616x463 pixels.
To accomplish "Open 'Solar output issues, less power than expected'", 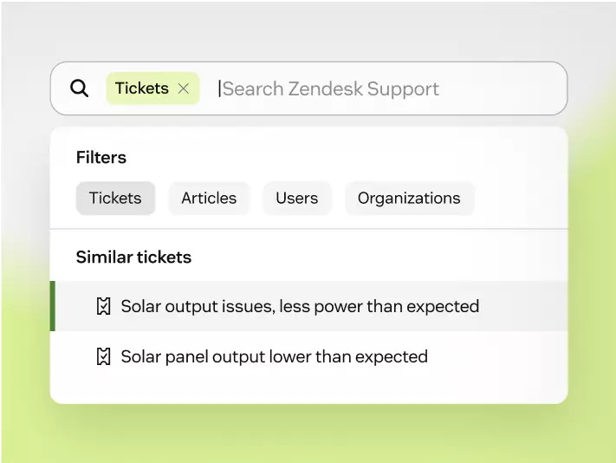I will [300, 306].
